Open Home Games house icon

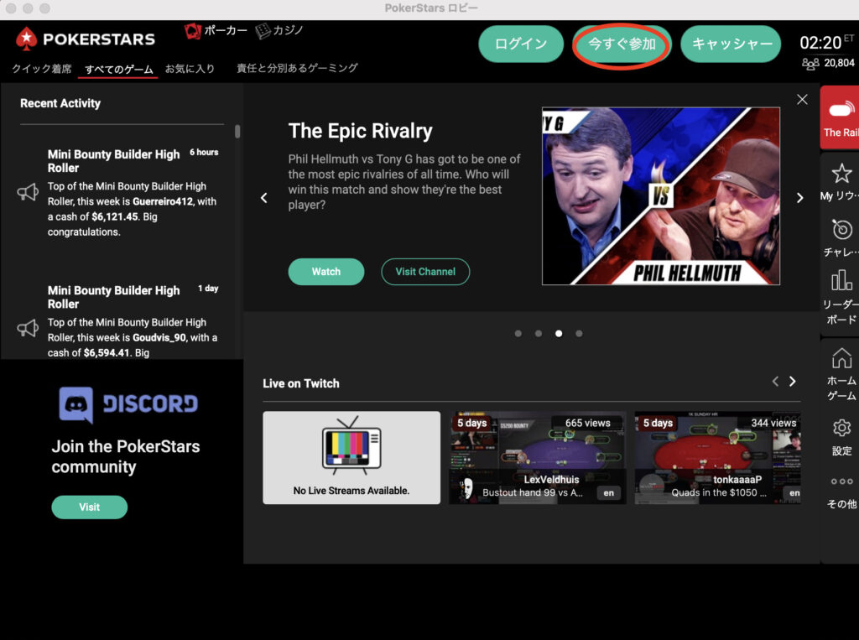click(841, 358)
